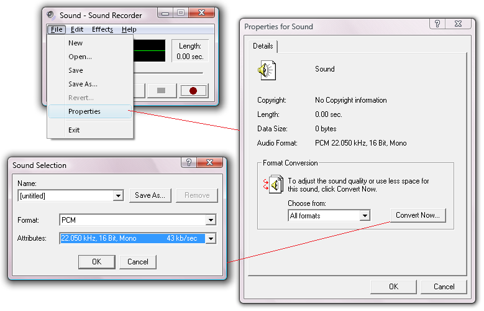
Task: Click the sound position slider track
Action: click(x=168, y=72)
